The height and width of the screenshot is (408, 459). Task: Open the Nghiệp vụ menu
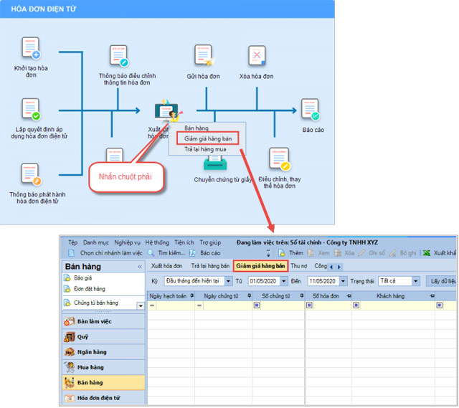pyautogui.click(x=127, y=242)
